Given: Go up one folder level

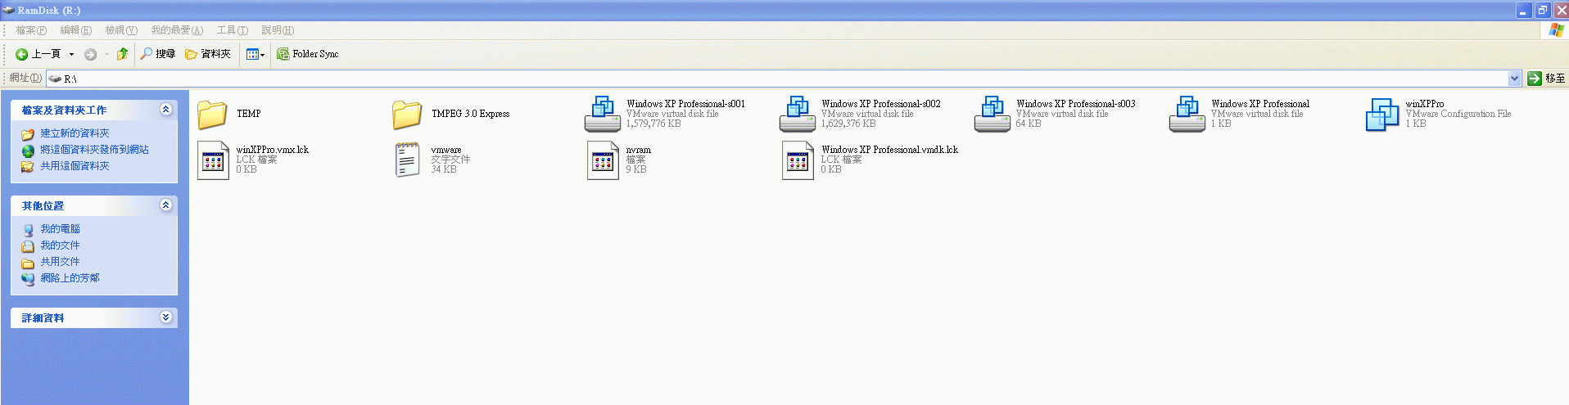Looking at the screenshot, I should click(x=122, y=54).
